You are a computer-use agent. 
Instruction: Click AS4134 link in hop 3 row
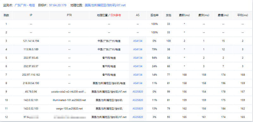[138, 41]
